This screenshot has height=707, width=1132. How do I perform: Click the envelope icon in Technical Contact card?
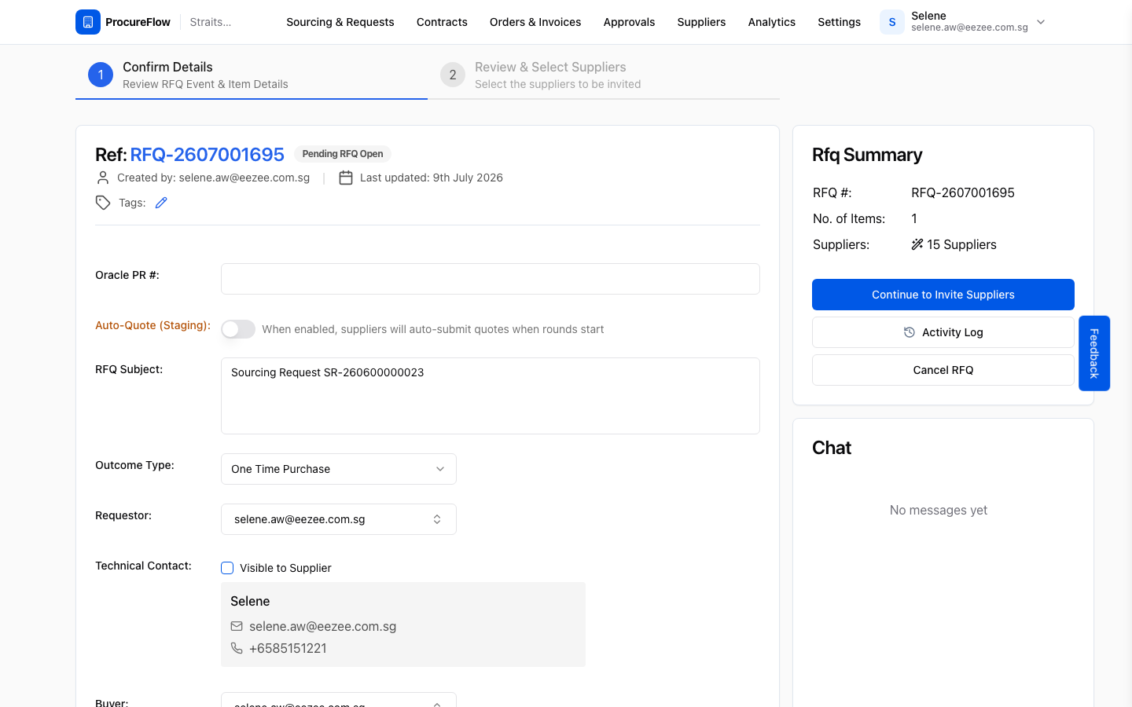pos(237,626)
